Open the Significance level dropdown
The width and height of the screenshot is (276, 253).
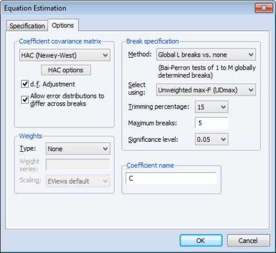tap(211, 139)
